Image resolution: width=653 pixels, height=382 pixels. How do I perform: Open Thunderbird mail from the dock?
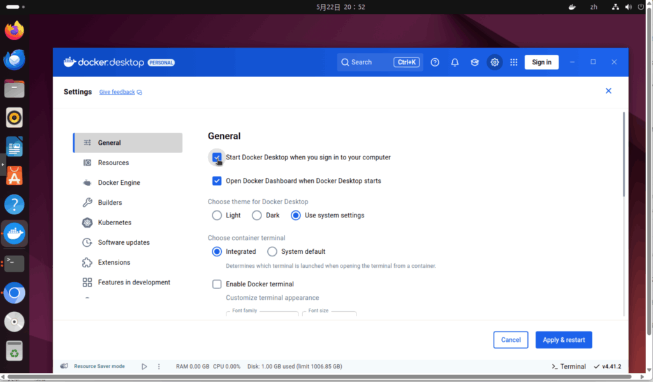click(14, 59)
